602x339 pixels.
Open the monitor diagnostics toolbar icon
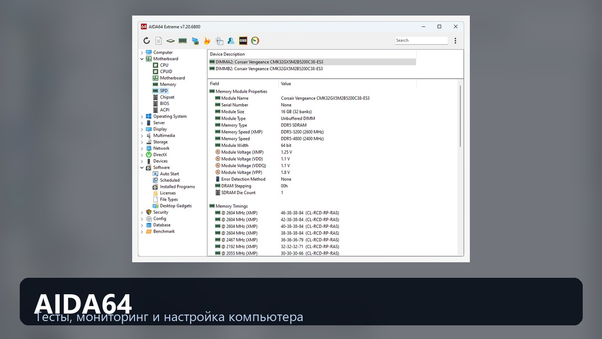pos(195,41)
